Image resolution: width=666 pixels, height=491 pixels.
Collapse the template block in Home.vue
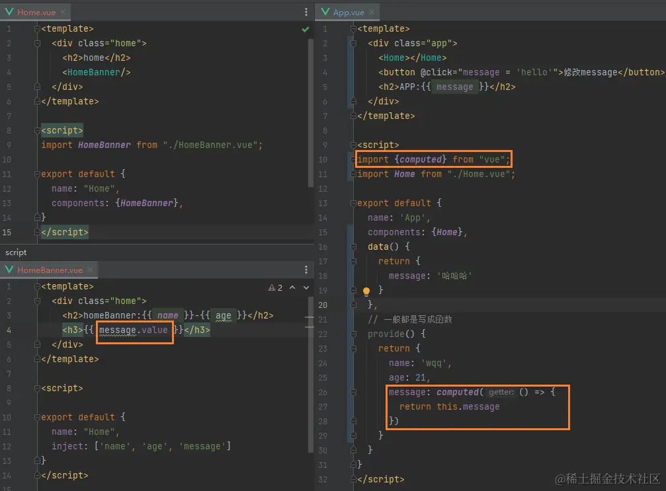37,29
